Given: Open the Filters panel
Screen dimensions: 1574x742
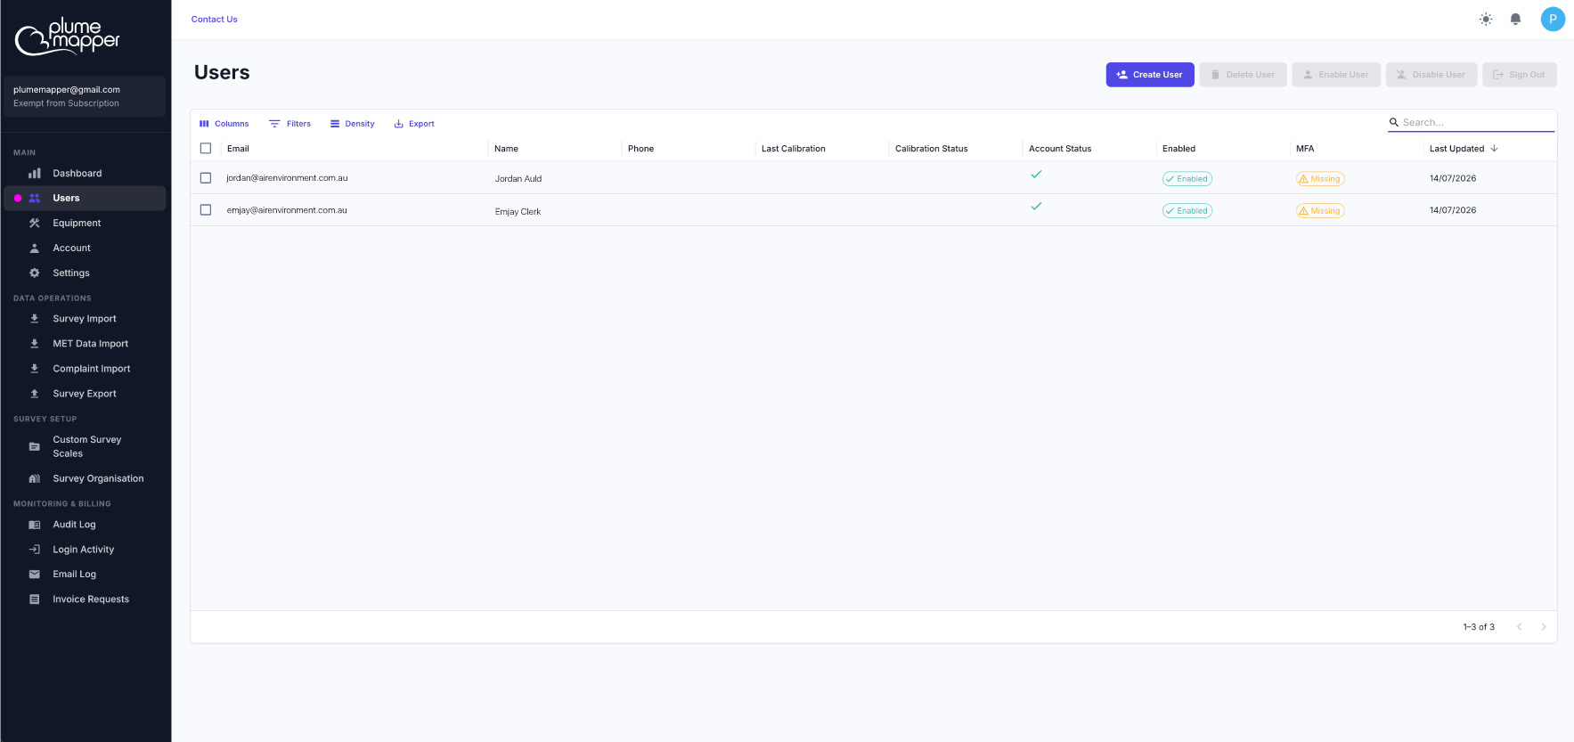Looking at the screenshot, I should click(290, 124).
